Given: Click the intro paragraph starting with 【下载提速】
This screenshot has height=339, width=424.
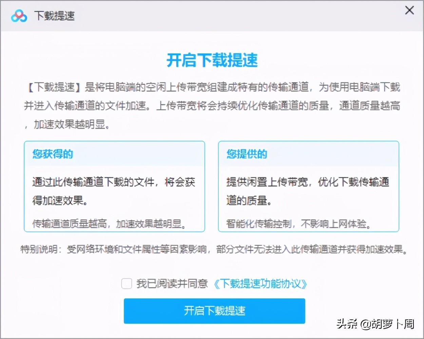Looking at the screenshot, I should [x=212, y=105].
